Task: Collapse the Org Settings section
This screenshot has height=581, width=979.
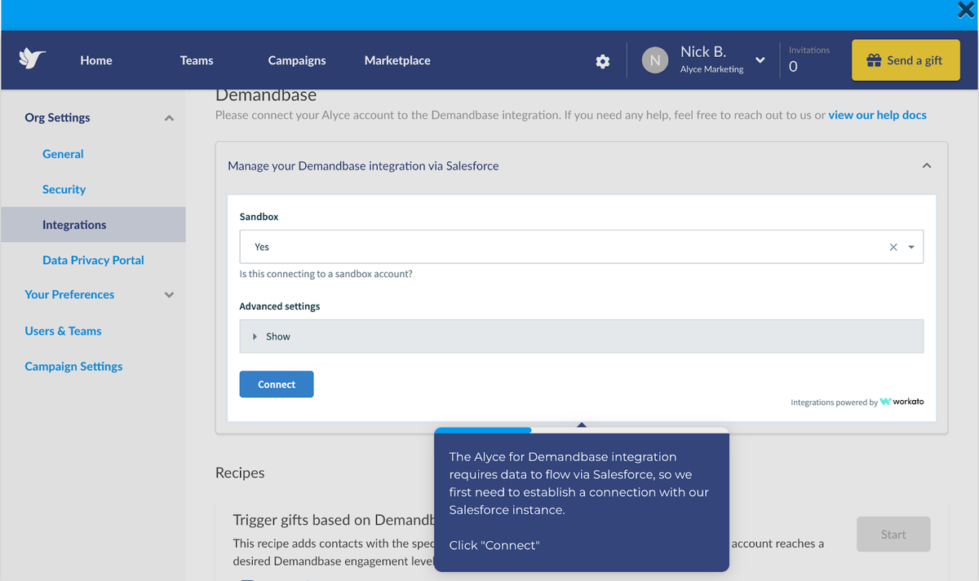Action: point(169,118)
